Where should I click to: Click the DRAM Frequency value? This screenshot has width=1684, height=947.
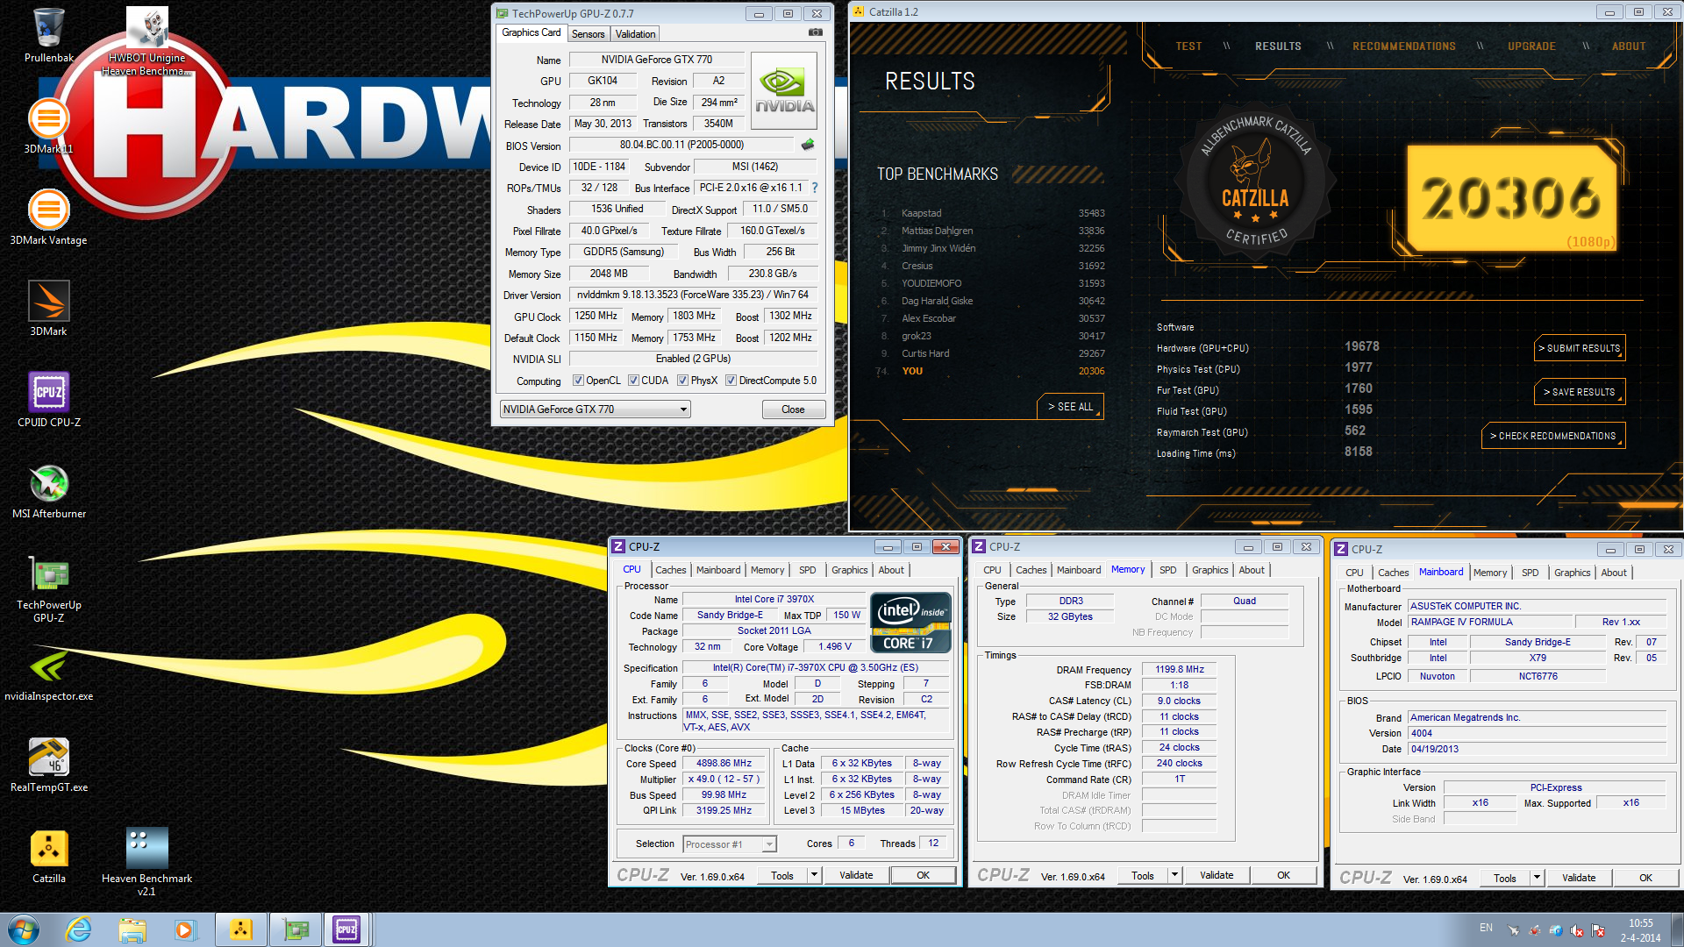pos(1180,669)
